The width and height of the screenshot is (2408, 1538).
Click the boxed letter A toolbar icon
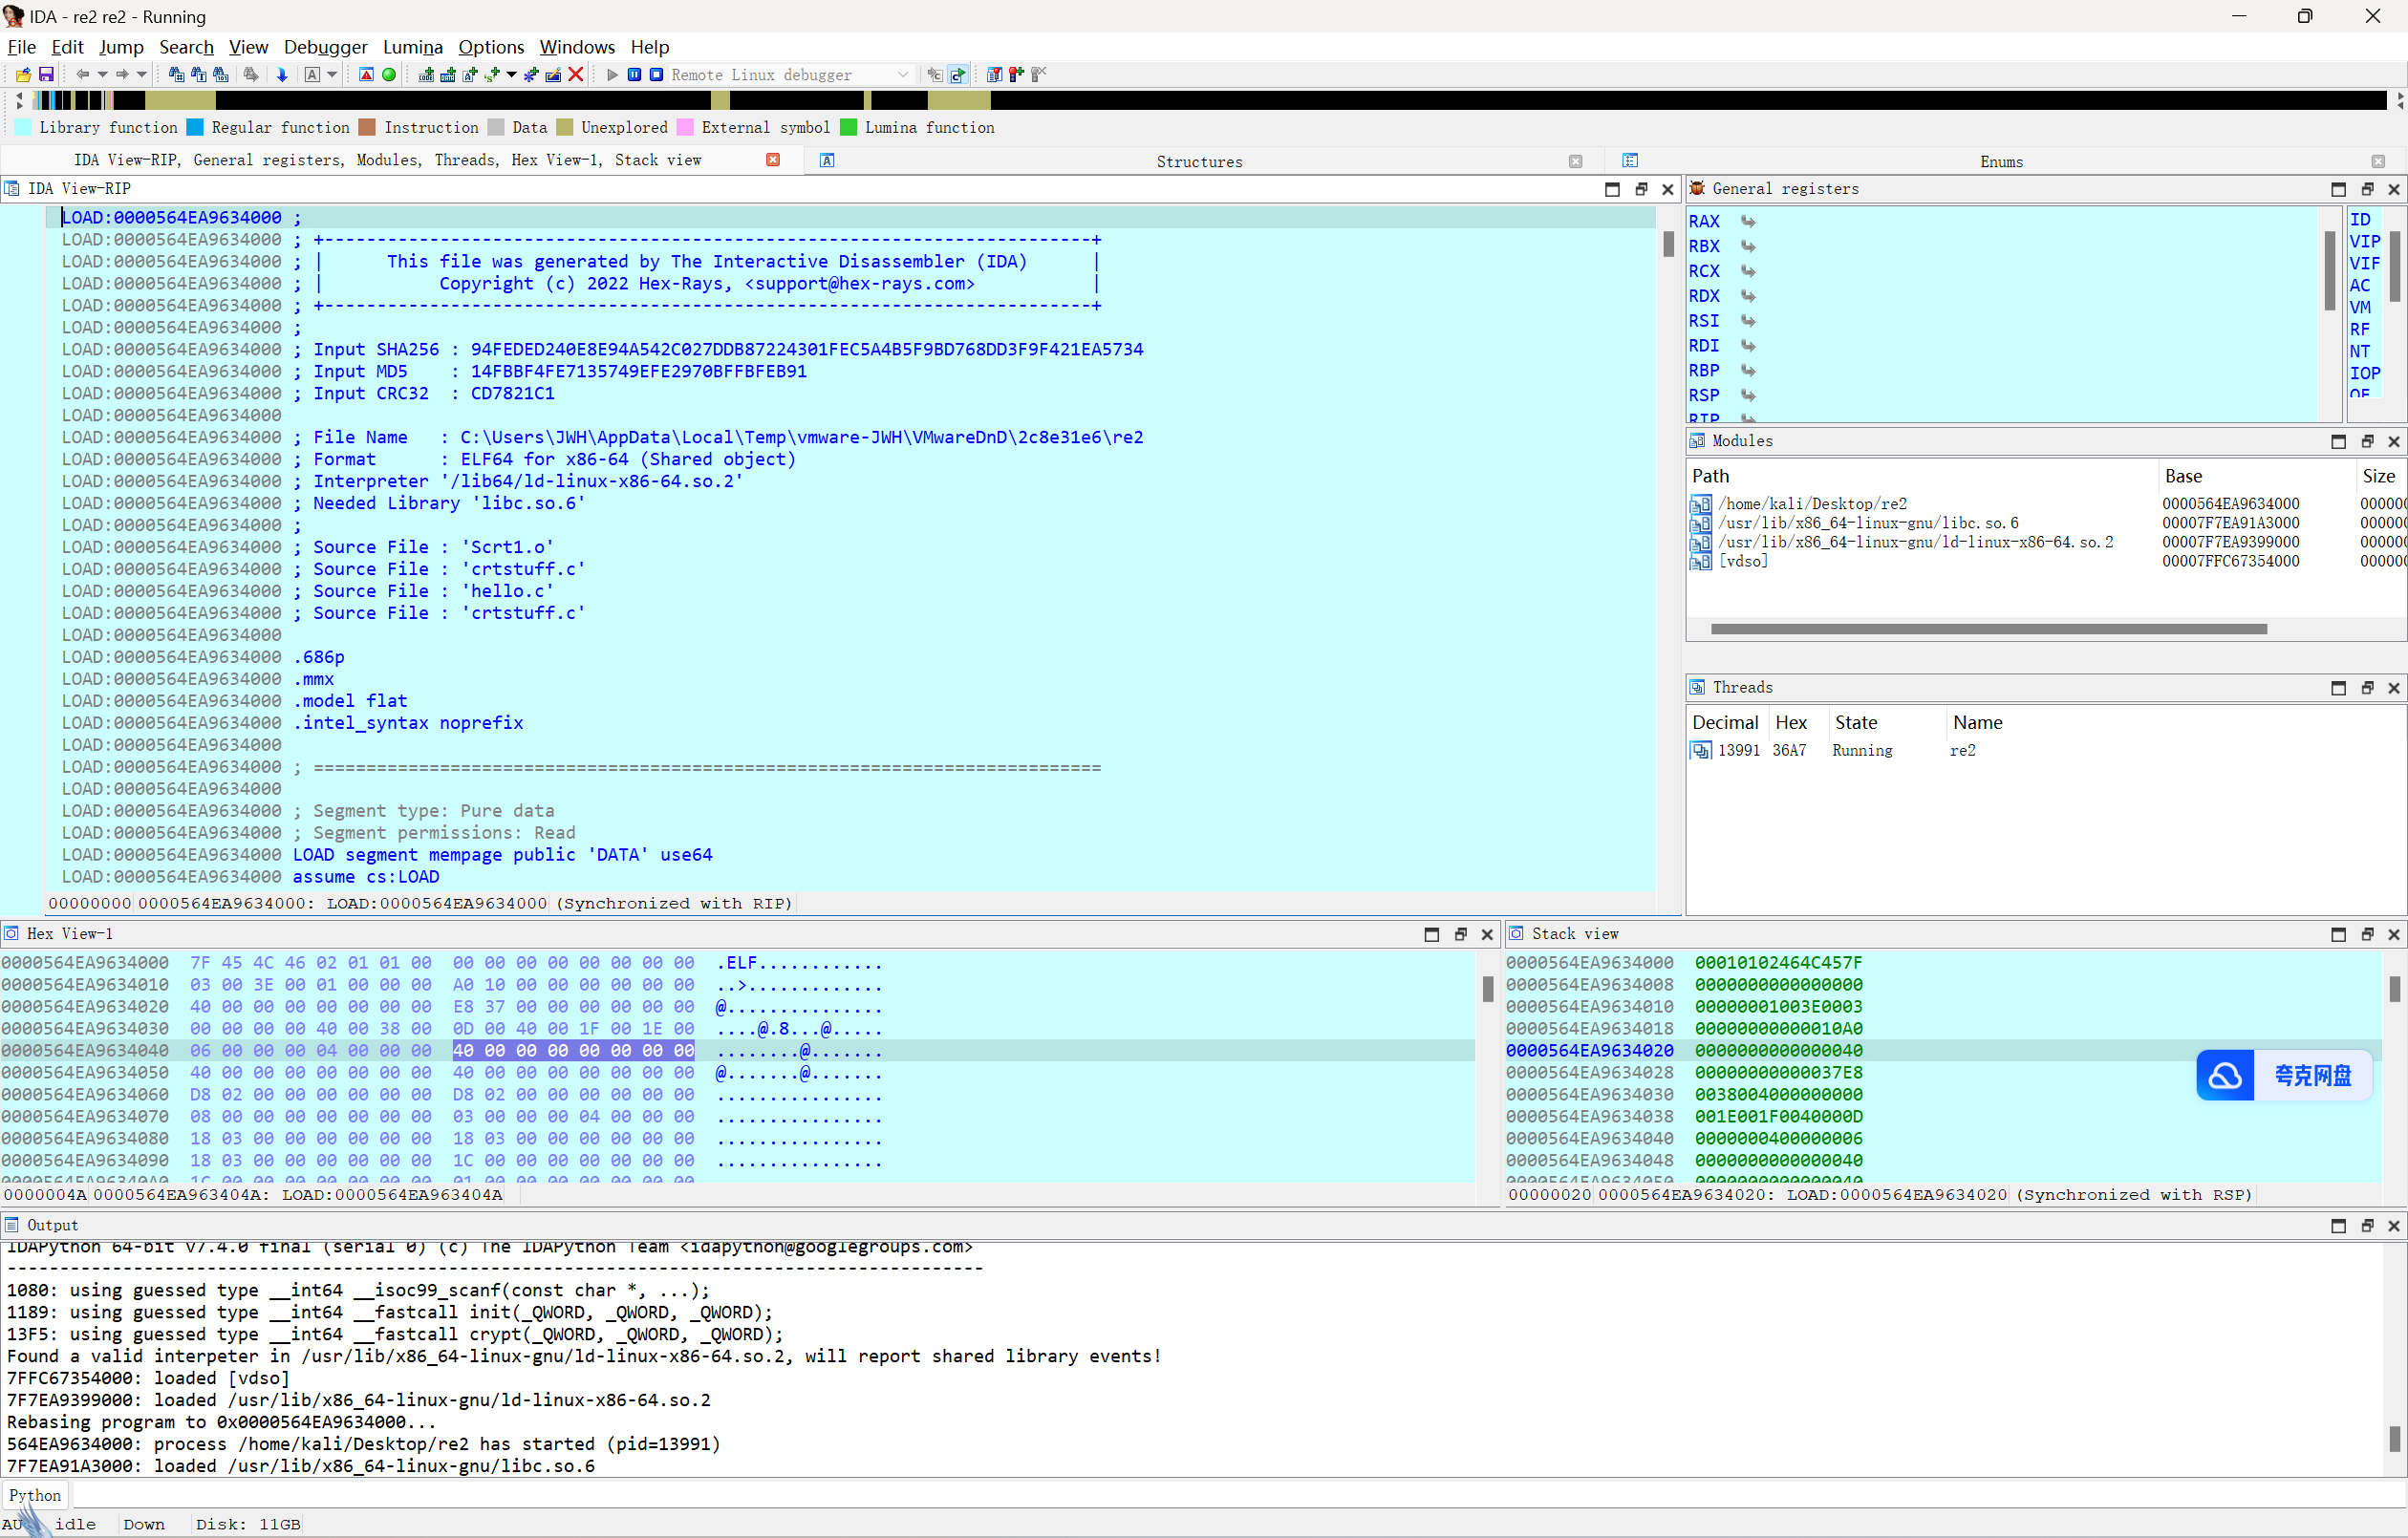(x=312, y=75)
